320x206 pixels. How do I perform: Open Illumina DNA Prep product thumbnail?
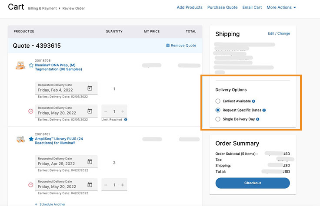(x=20, y=65)
